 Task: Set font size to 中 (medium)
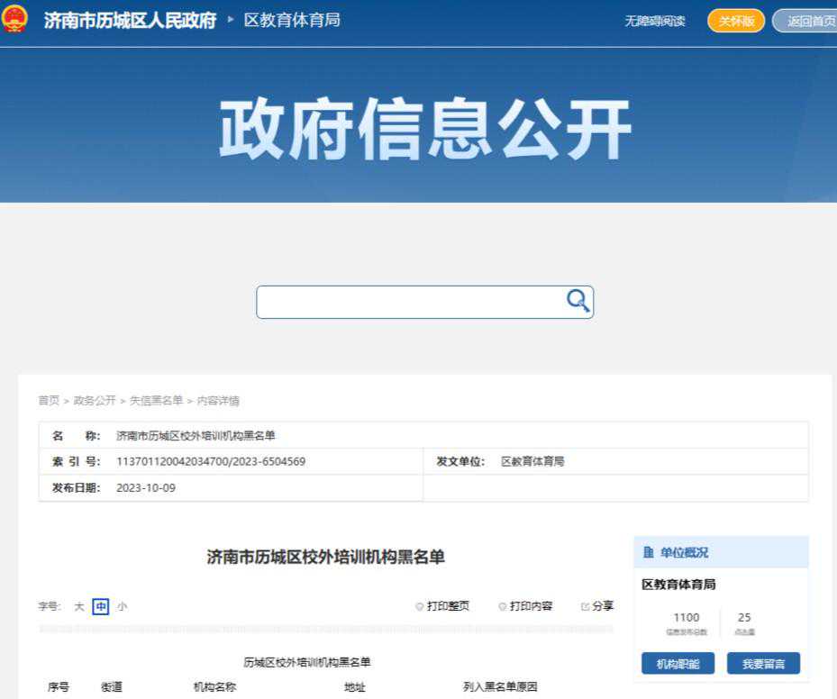click(100, 606)
